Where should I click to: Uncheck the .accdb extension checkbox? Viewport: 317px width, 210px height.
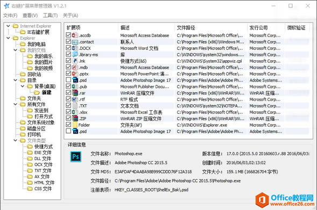tap(68, 35)
